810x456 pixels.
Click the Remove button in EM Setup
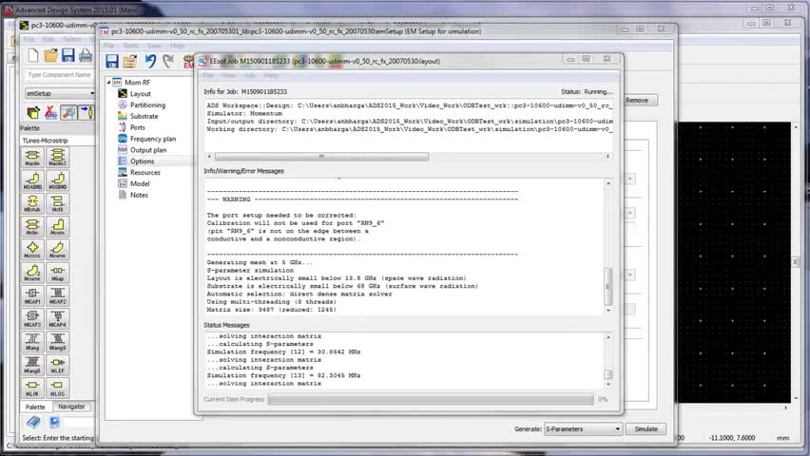(x=636, y=100)
